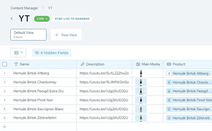
Task: Select Hernyák Birtok Altberg name cell
Action: pos(43,73)
